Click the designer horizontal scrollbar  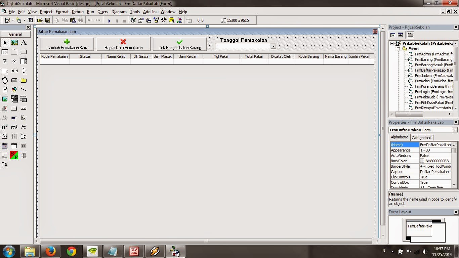206,241
